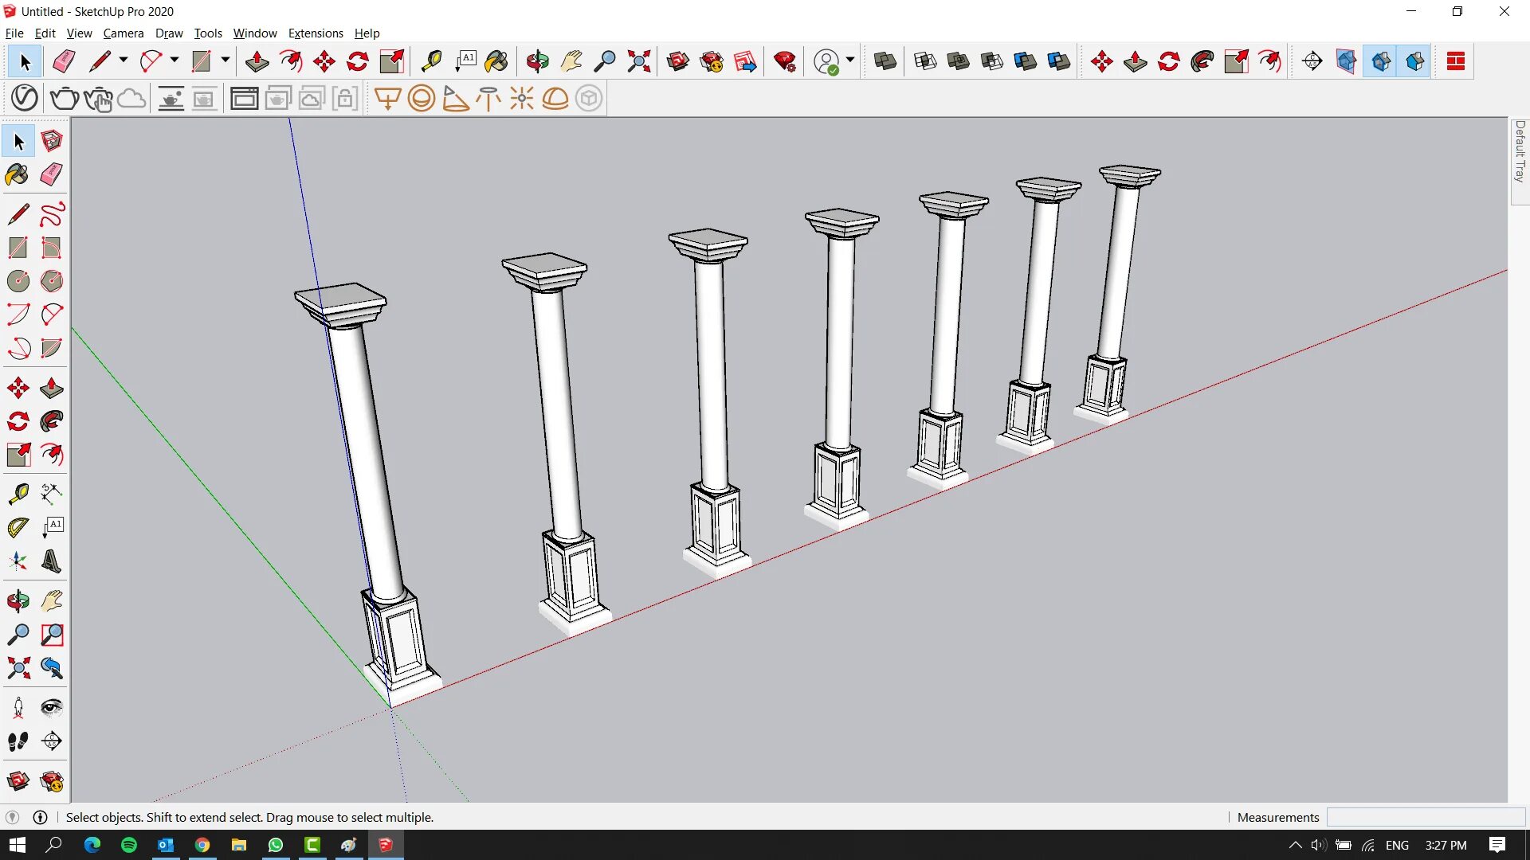Open the Extension Manager ruby icon
1530x860 pixels.
click(x=785, y=61)
